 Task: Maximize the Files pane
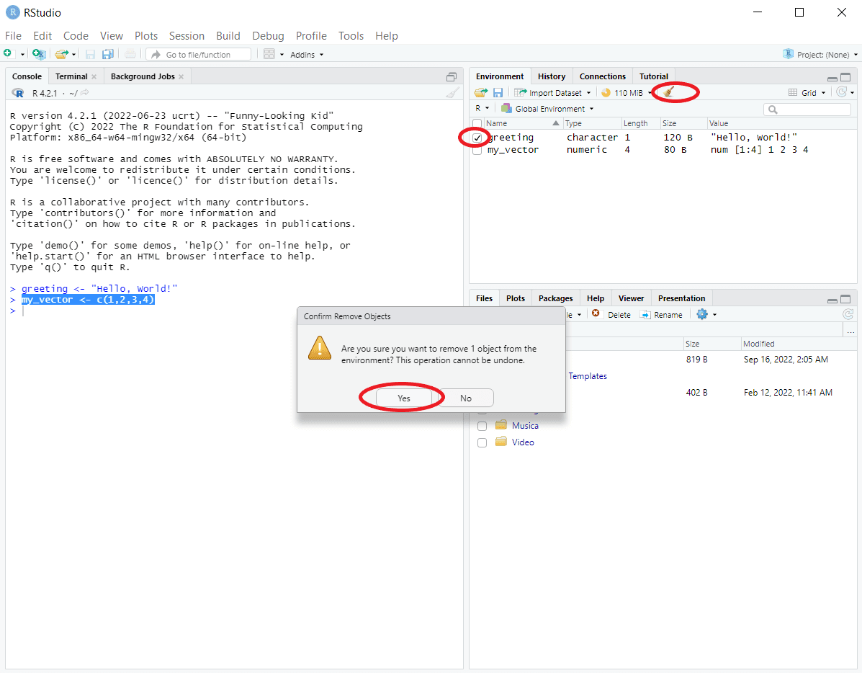(x=845, y=299)
